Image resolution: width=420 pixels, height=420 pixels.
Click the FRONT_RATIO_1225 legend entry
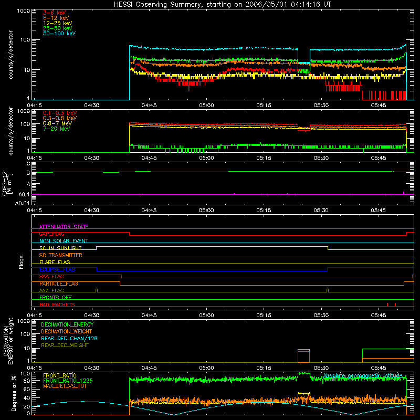(x=68, y=381)
